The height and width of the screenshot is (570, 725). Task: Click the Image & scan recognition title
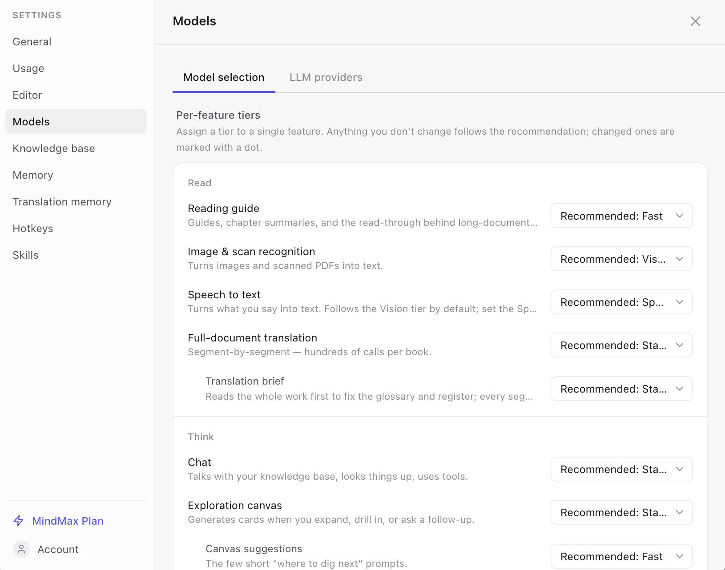click(251, 252)
